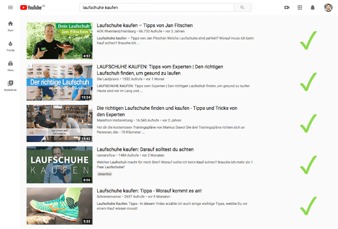Open Mediathek library in sidebar
The image size is (338, 229).
pos(10,85)
